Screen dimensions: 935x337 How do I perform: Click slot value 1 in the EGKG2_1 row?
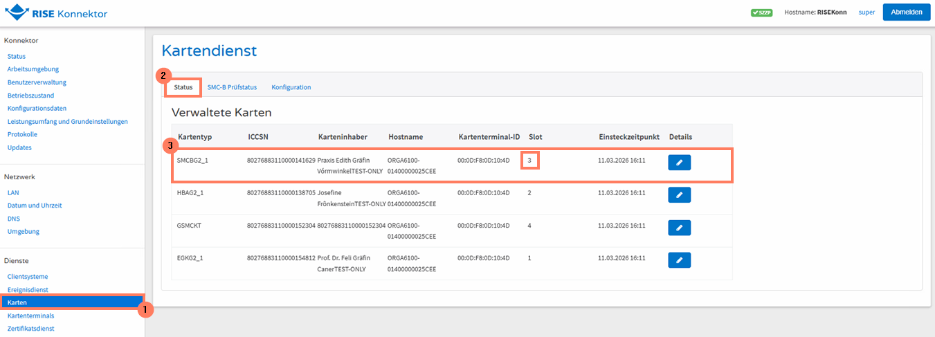point(529,258)
